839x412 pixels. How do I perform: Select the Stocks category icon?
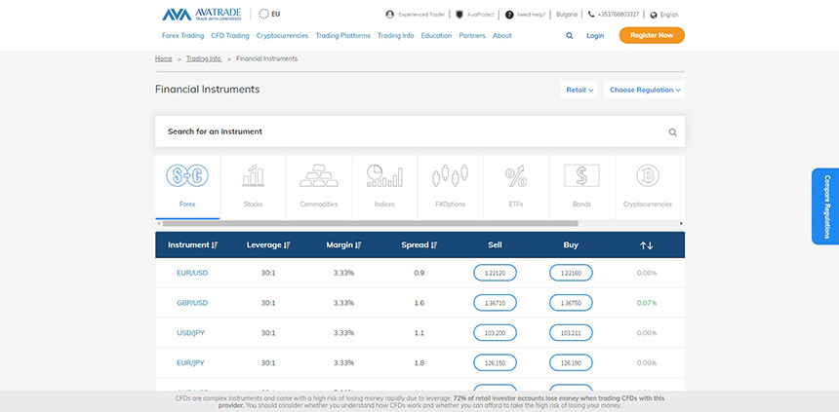click(x=253, y=176)
